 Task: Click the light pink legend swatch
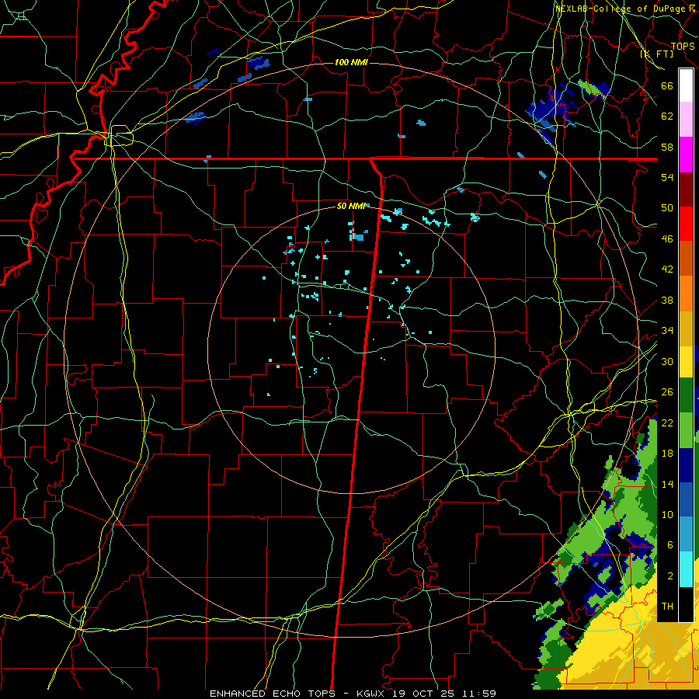(x=686, y=120)
